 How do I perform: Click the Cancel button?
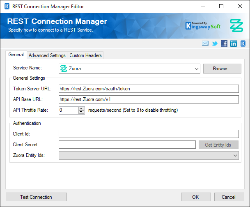[229, 197]
